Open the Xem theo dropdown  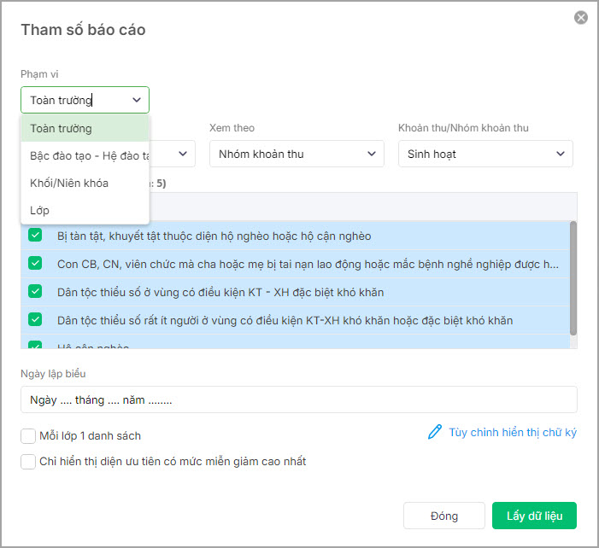tap(296, 154)
